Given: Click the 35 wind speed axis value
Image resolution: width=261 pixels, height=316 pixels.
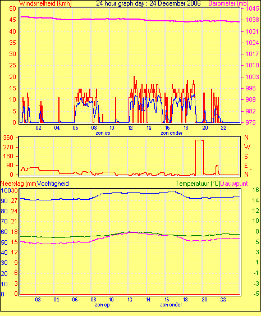Looking at the screenshot, I should (x=12, y=43).
